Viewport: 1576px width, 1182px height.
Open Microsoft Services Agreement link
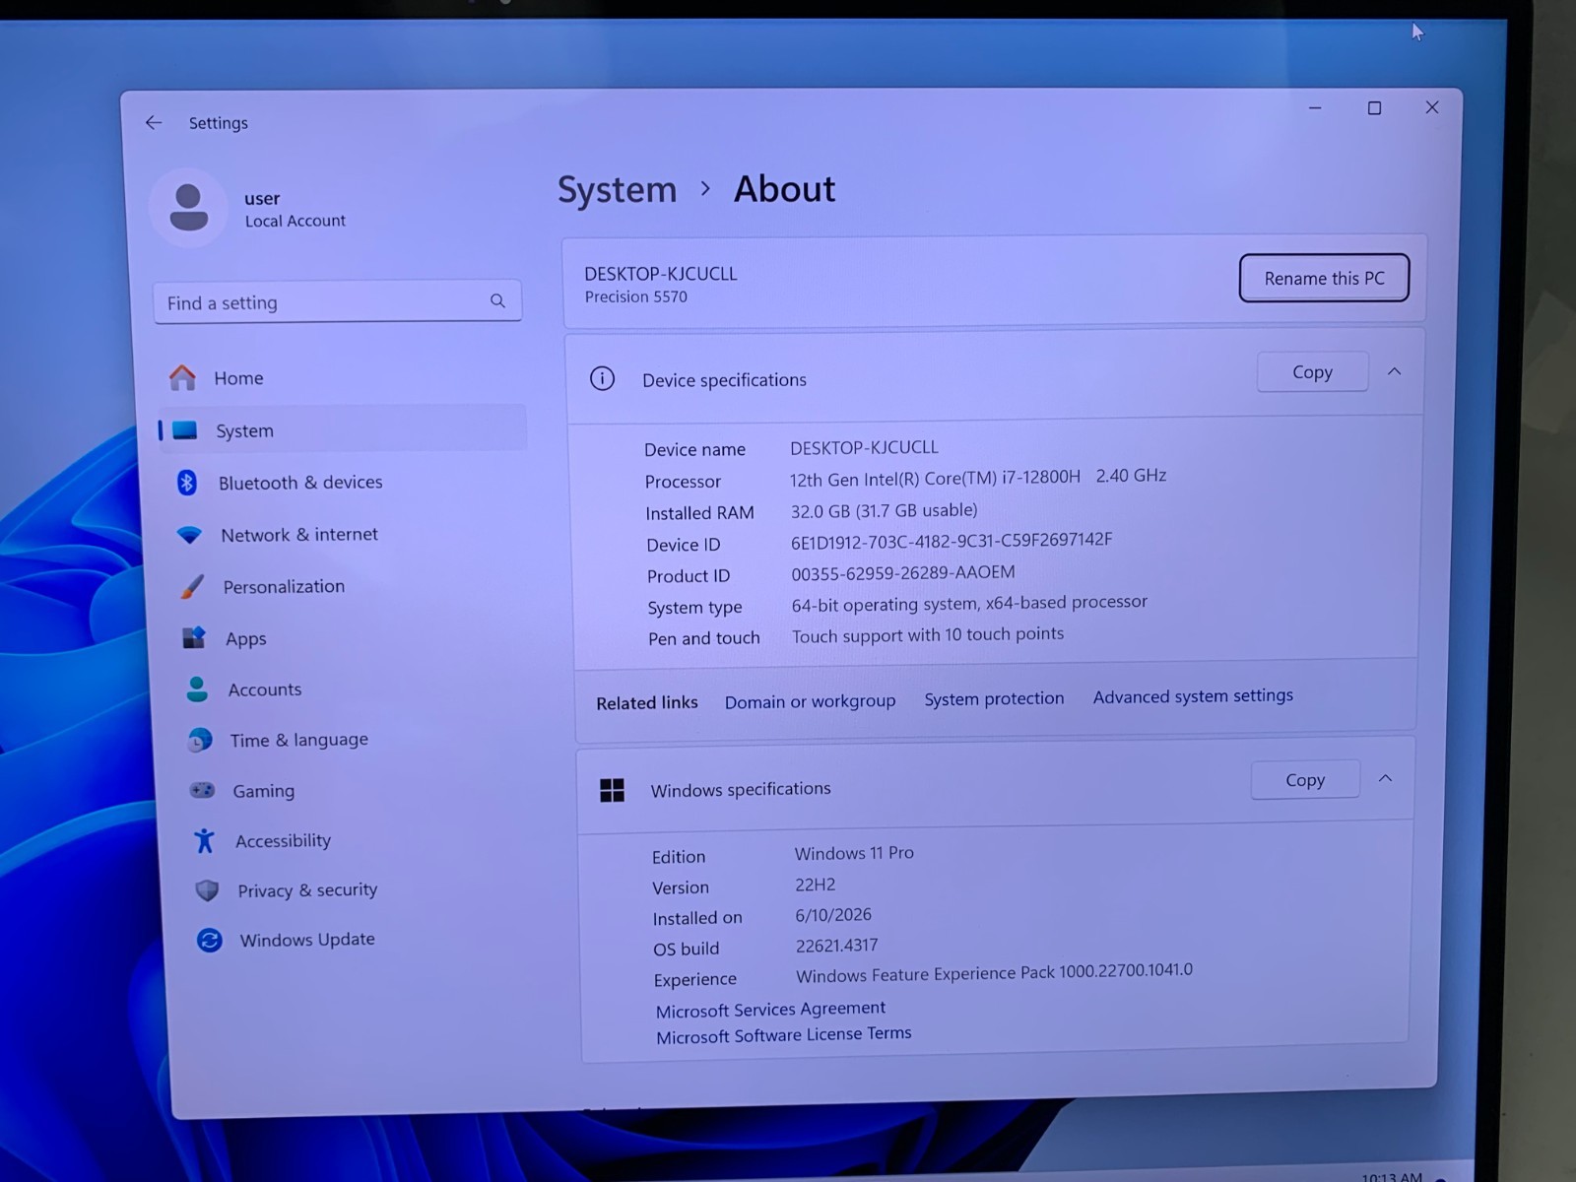770,1009
